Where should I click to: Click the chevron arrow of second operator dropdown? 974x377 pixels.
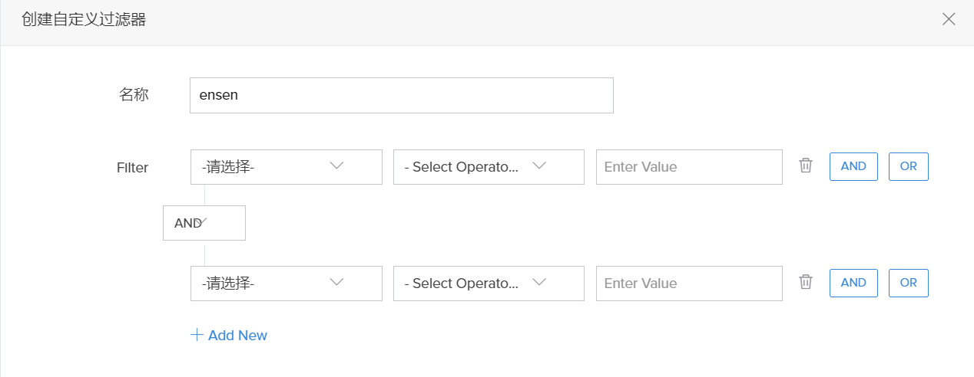(x=539, y=283)
